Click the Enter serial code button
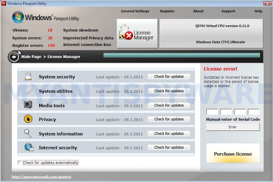273x182 pixels. [233, 127]
